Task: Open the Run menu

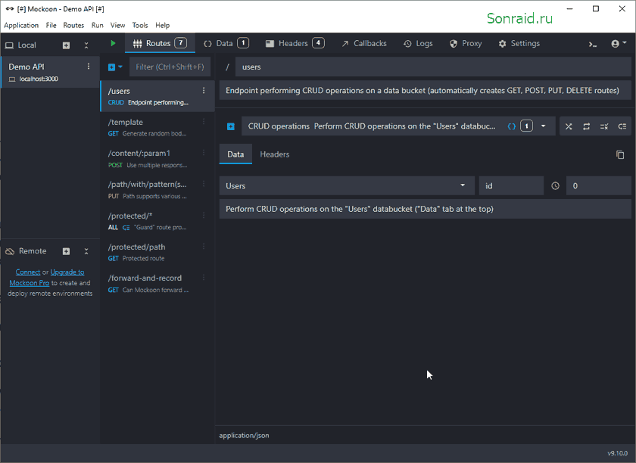Action: (x=98, y=25)
